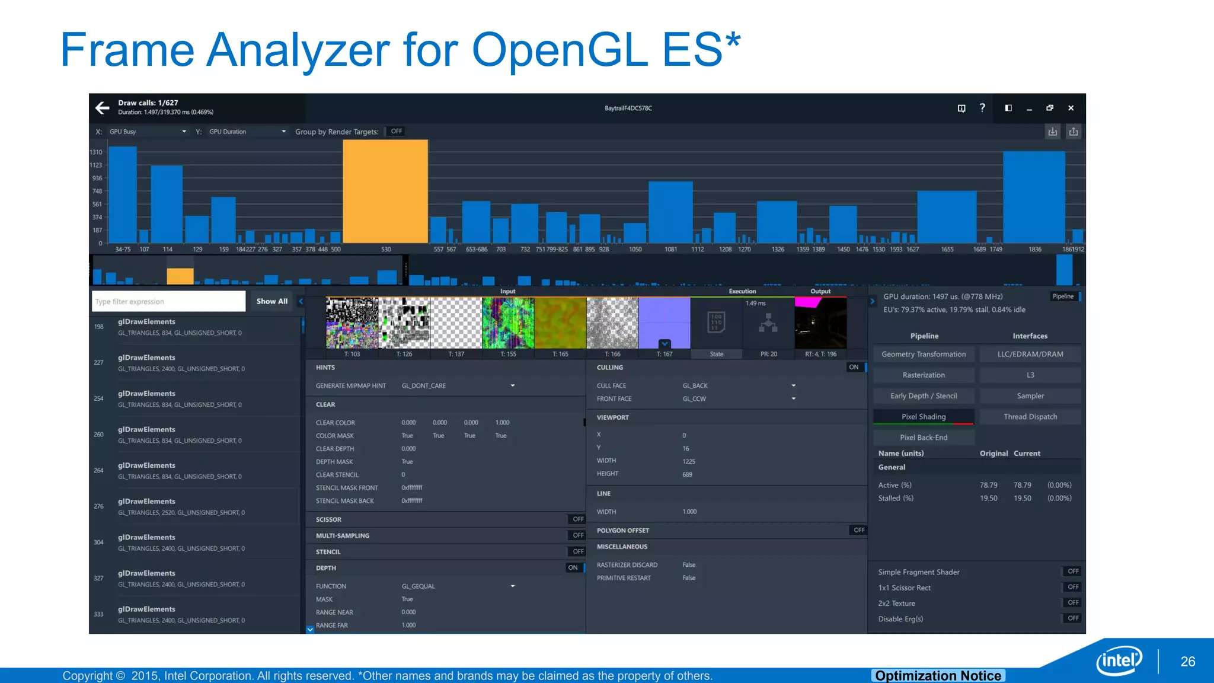Open the documentation book icon

coord(961,108)
